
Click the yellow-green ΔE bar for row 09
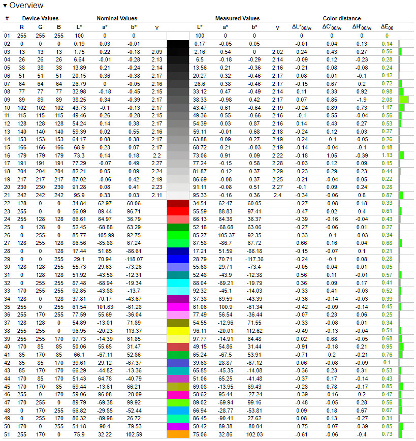(404, 100)
